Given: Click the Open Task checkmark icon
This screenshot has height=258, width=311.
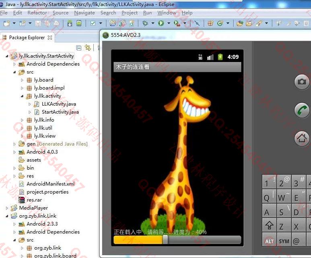Looking at the screenshot, I should click(x=93, y=23).
